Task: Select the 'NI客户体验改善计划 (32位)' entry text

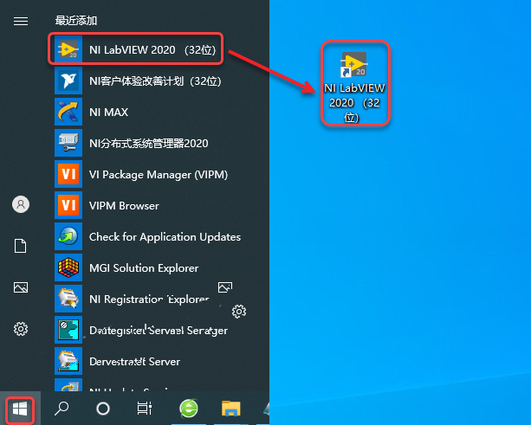Action: 155,80
